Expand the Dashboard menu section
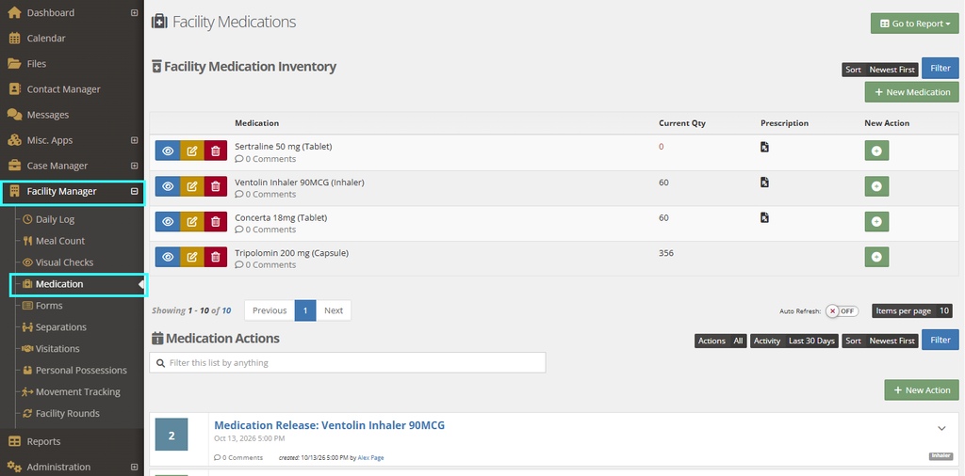Image resolution: width=965 pixels, height=476 pixels. (134, 12)
